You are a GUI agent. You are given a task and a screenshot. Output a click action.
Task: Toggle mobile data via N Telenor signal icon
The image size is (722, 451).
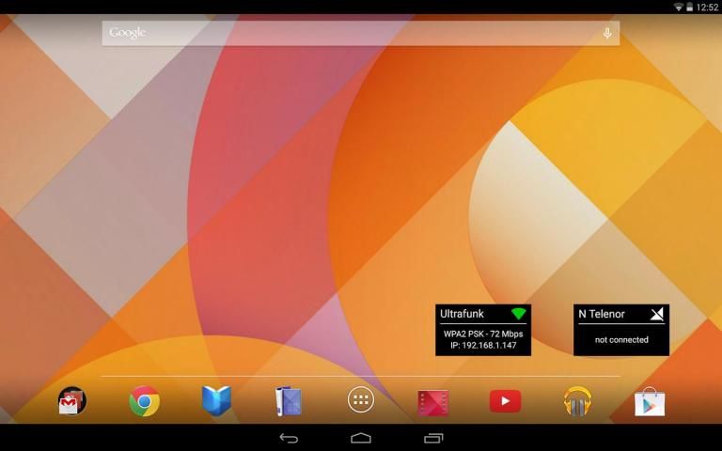[x=657, y=314]
